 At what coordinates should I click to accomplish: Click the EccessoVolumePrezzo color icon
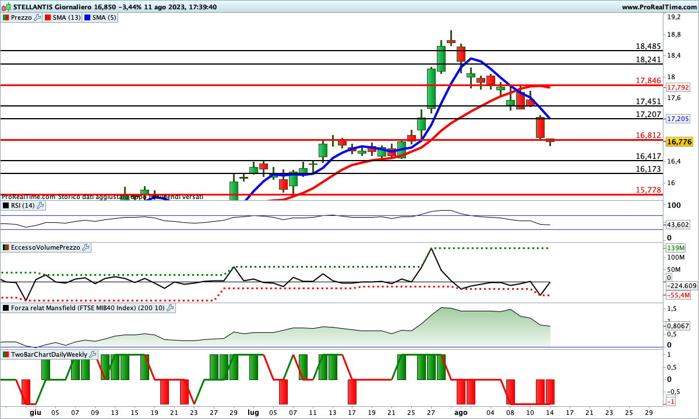point(6,247)
